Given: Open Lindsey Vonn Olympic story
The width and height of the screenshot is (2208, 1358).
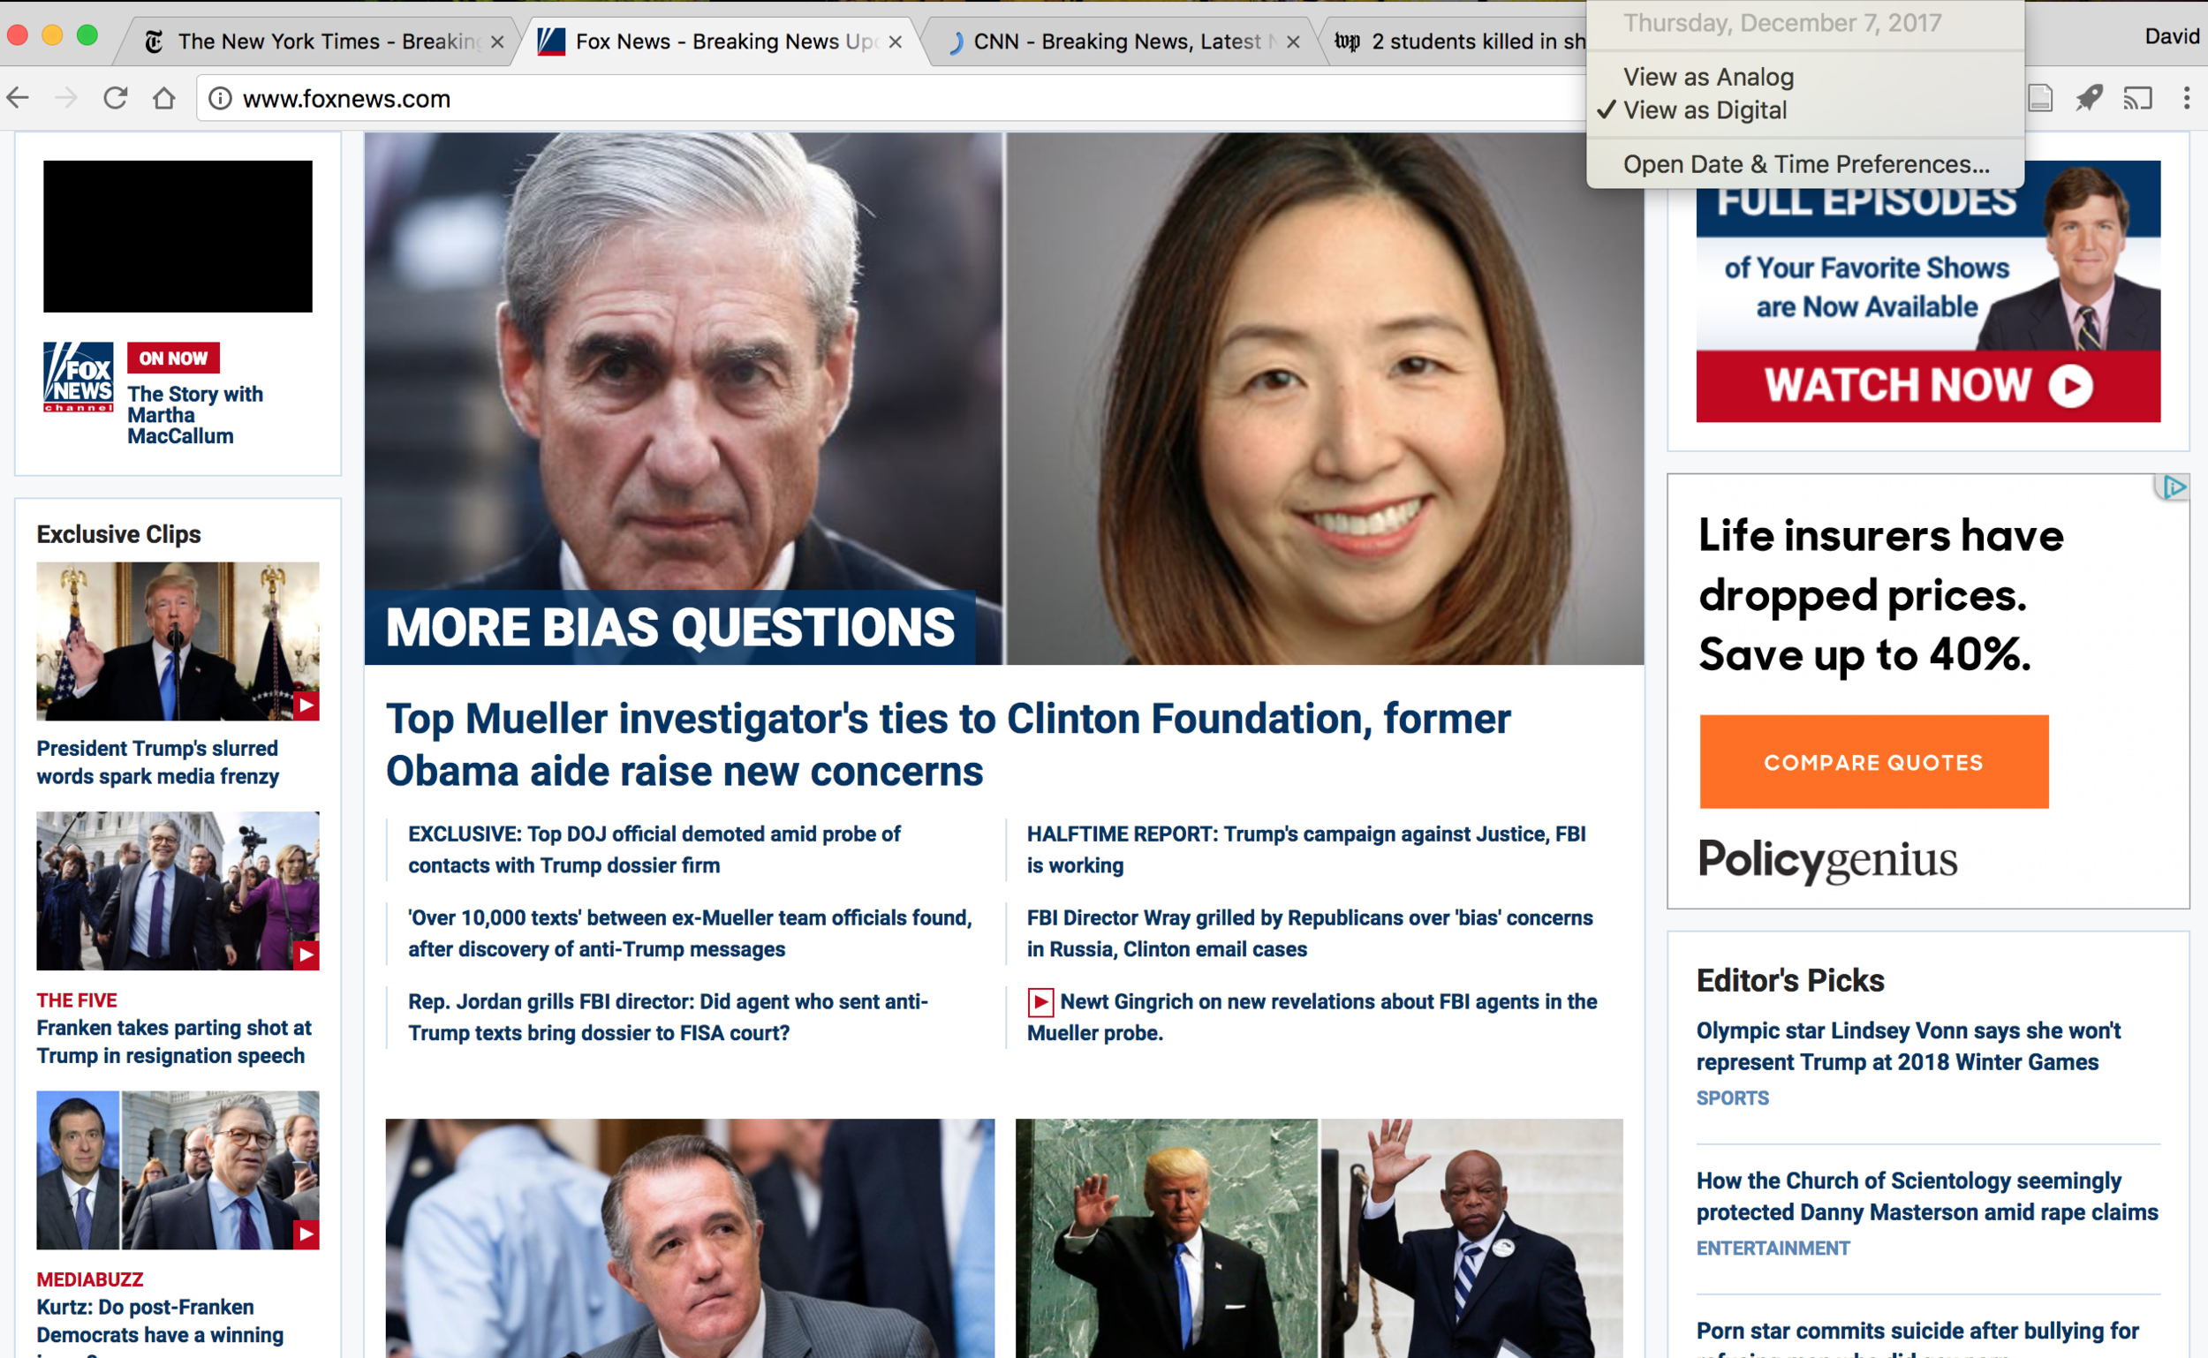Looking at the screenshot, I should [x=1908, y=1046].
